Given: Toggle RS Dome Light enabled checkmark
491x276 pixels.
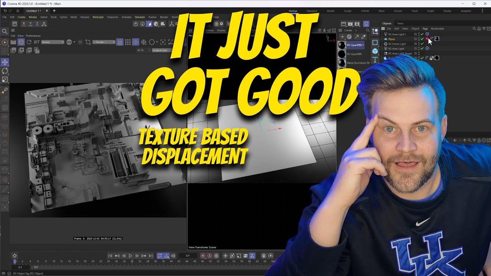Looking at the screenshot, I should click(422, 44).
